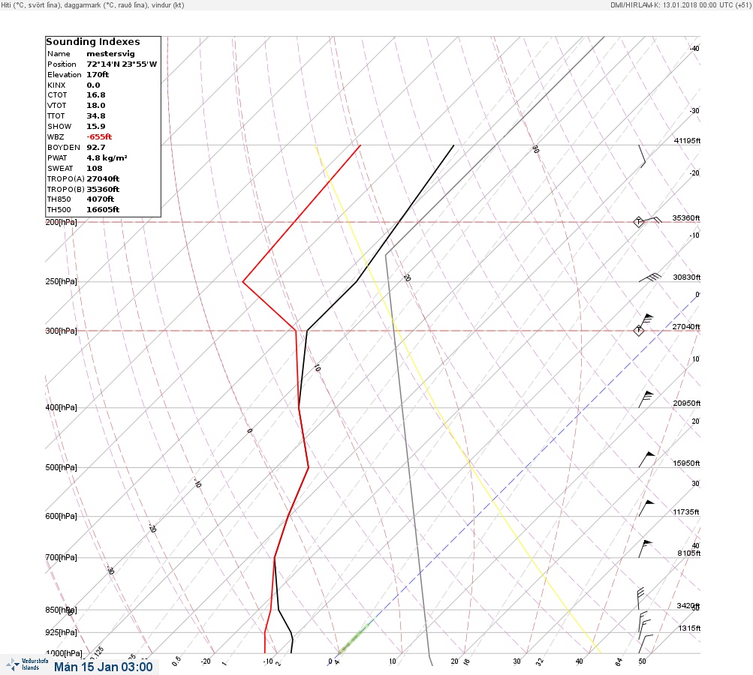The image size is (753, 675).
Task: Click the tropopause diamond marker at 200hPa
Action: click(638, 222)
